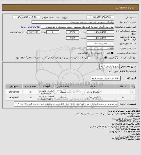Click the تعداد / مقدار column header

(30, 86)
